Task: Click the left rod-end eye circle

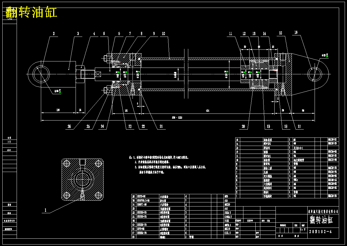Action: pyautogui.click(x=41, y=74)
